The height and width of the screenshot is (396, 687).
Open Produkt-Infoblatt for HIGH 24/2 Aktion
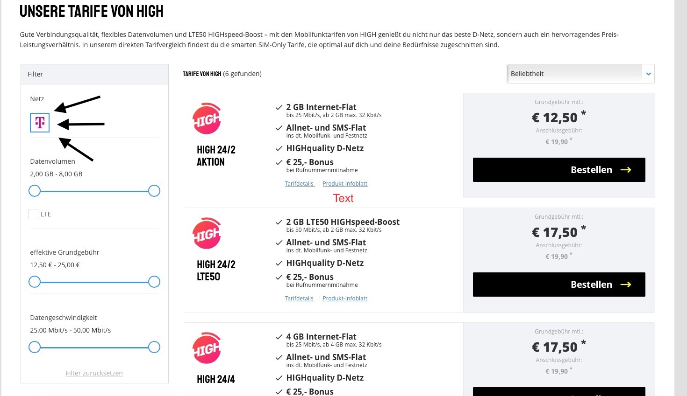[345, 184]
